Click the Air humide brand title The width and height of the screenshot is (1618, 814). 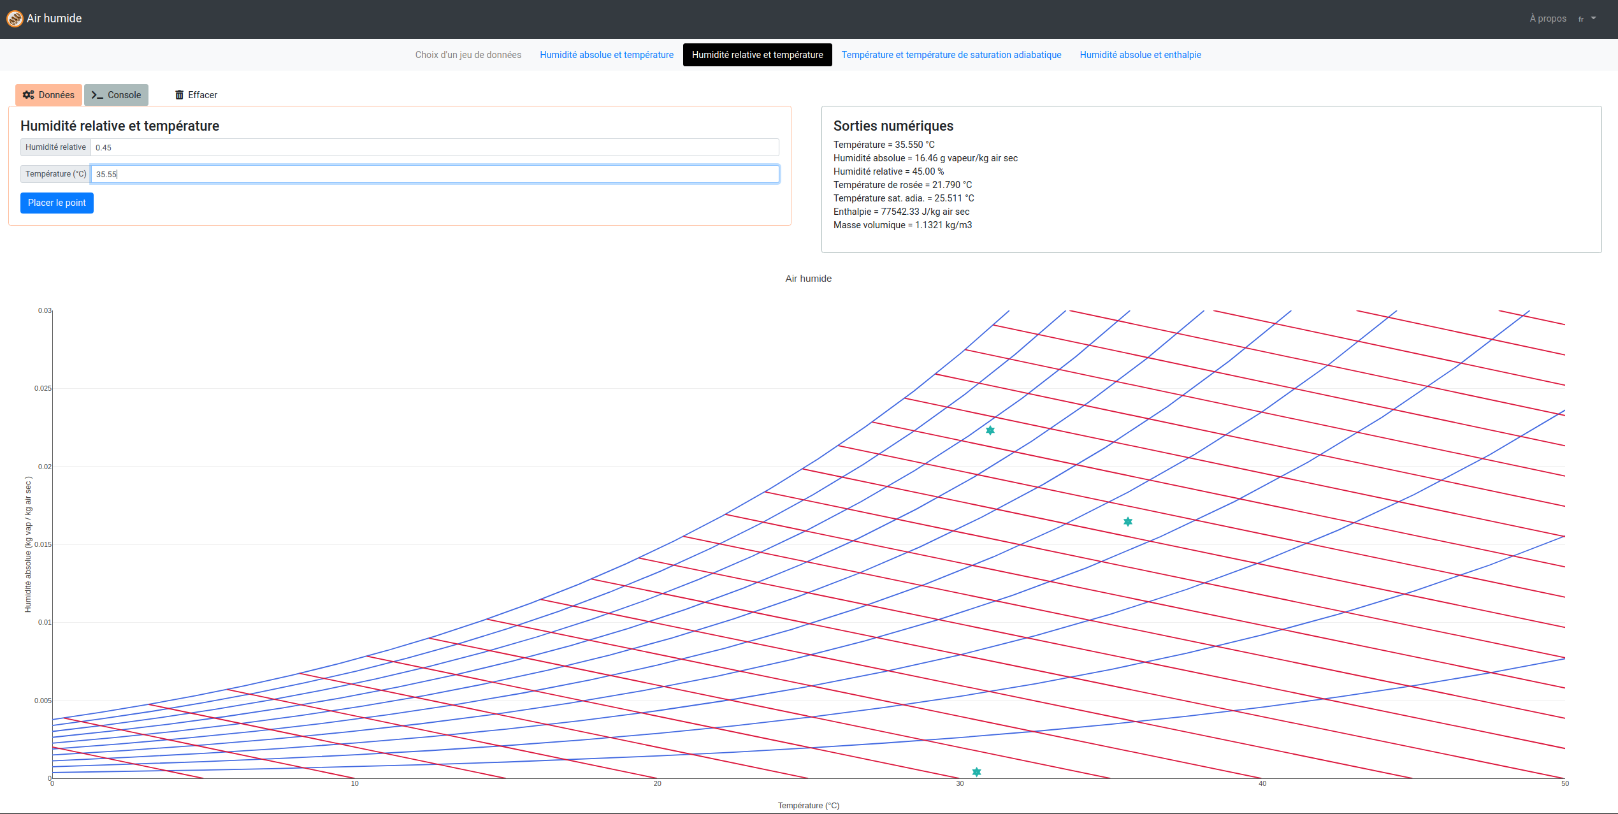tap(54, 18)
